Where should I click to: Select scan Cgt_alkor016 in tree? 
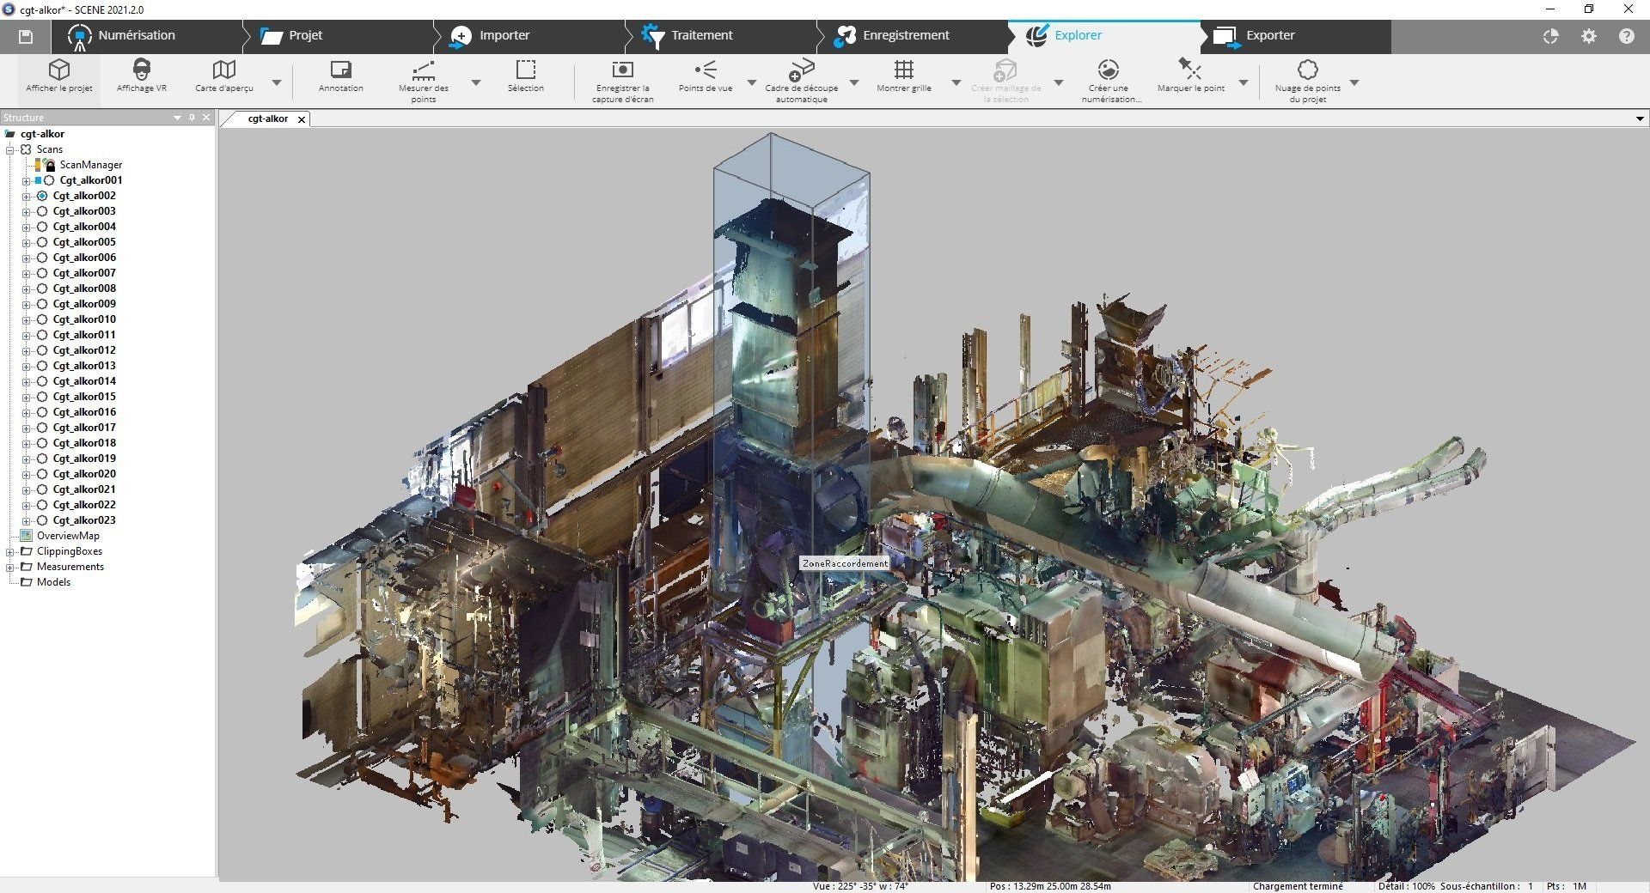(x=84, y=412)
